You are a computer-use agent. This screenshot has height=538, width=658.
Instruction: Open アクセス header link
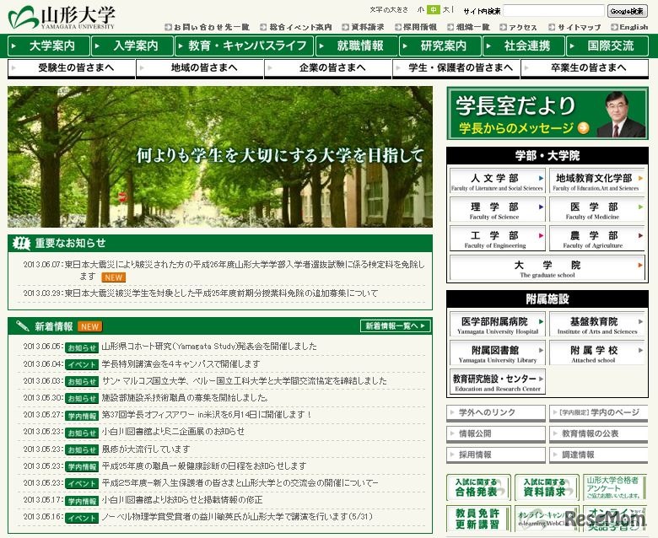pos(518,27)
